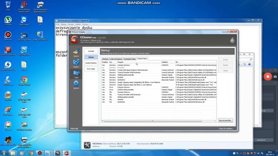Select the WD SmartWare desktop shortcut
Screen dimensions: 278x156
click(24, 51)
